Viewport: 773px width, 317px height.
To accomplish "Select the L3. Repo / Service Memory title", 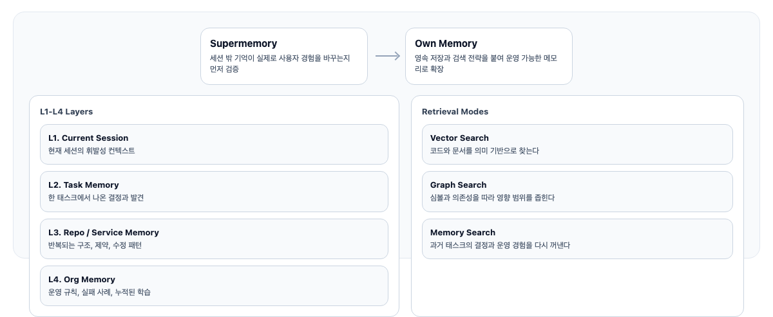I will 104,232.
